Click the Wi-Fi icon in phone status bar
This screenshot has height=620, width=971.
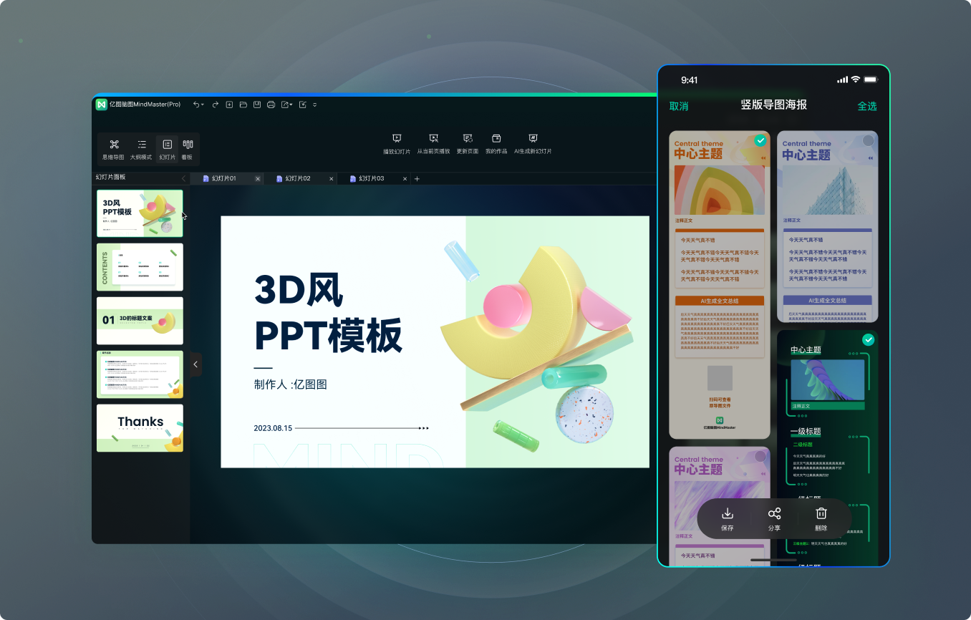point(855,79)
